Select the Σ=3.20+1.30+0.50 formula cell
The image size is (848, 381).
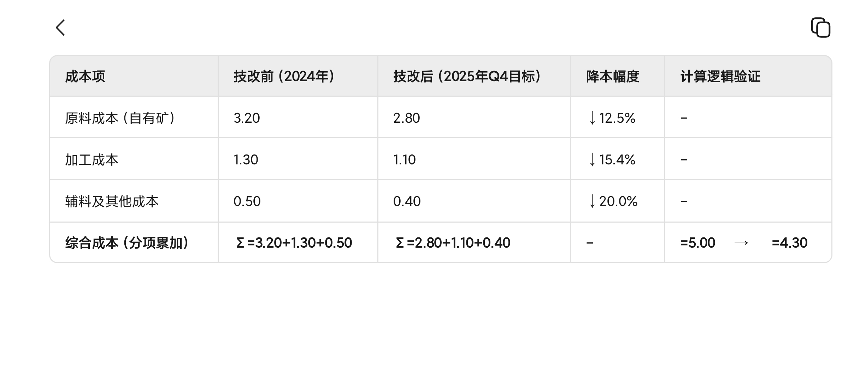(x=294, y=243)
